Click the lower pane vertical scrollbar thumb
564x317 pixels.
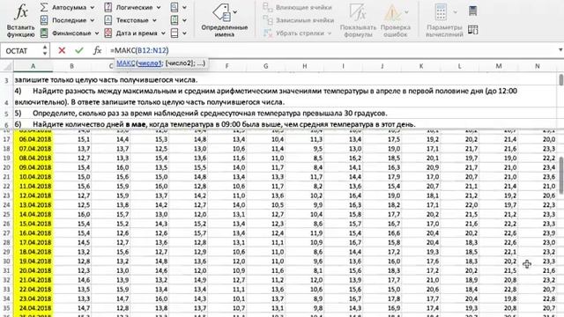560,175
